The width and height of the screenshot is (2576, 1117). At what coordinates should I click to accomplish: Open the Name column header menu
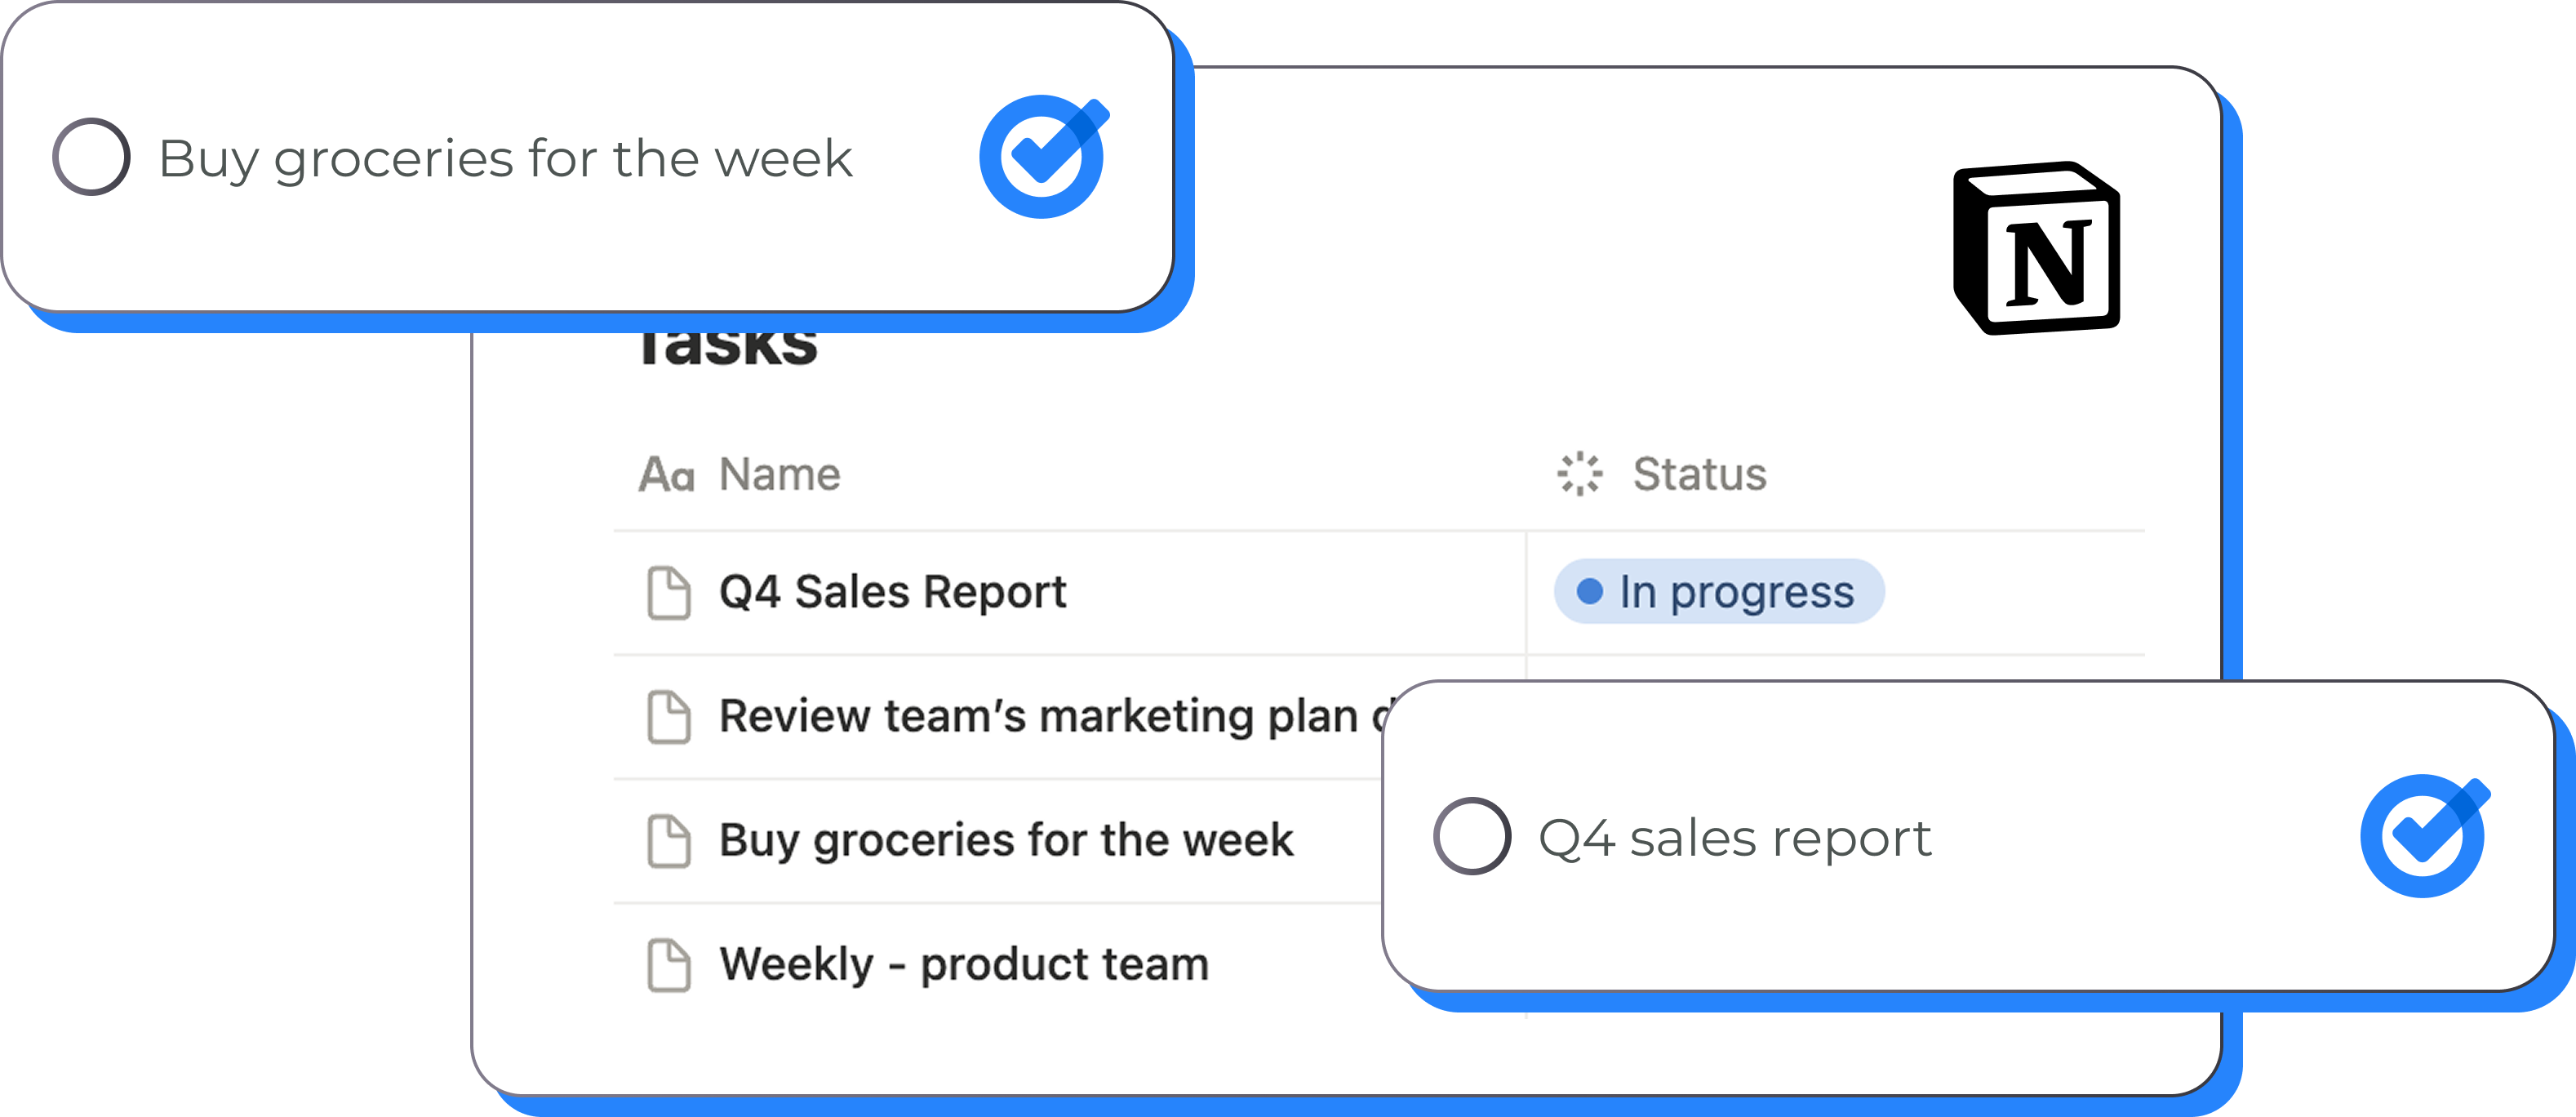click(780, 474)
